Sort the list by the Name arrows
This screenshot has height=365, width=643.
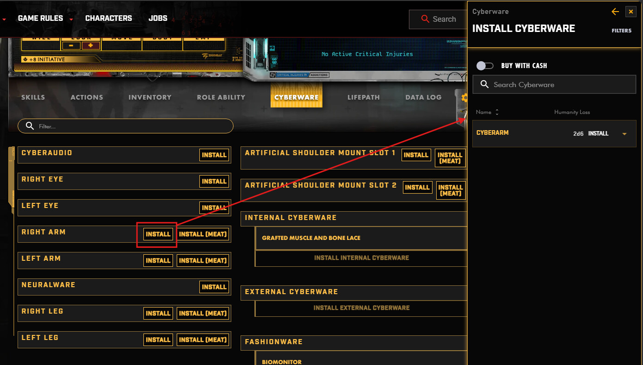[x=497, y=112]
